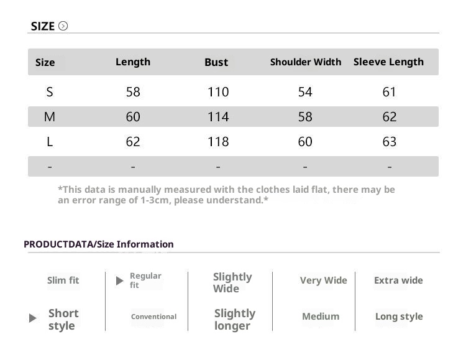The width and height of the screenshot is (466, 352).
Task: Click the Shoulder Width column header
Action: [305, 62]
